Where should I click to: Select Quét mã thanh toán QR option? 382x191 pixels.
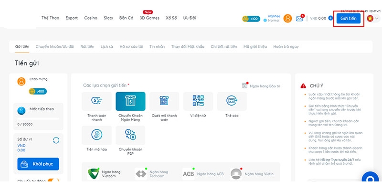coord(164,101)
